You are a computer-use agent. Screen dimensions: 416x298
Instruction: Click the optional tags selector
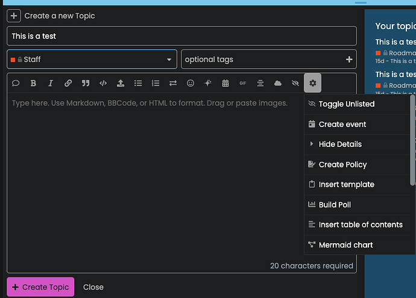[269, 60]
